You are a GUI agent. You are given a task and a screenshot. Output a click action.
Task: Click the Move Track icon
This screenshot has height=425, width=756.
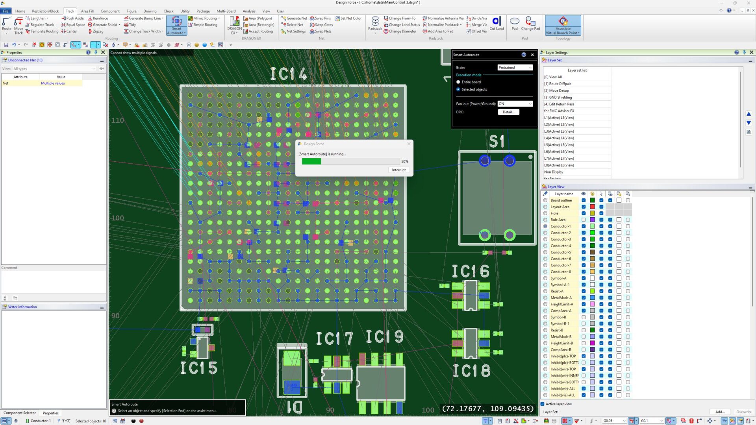coord(19,26)
